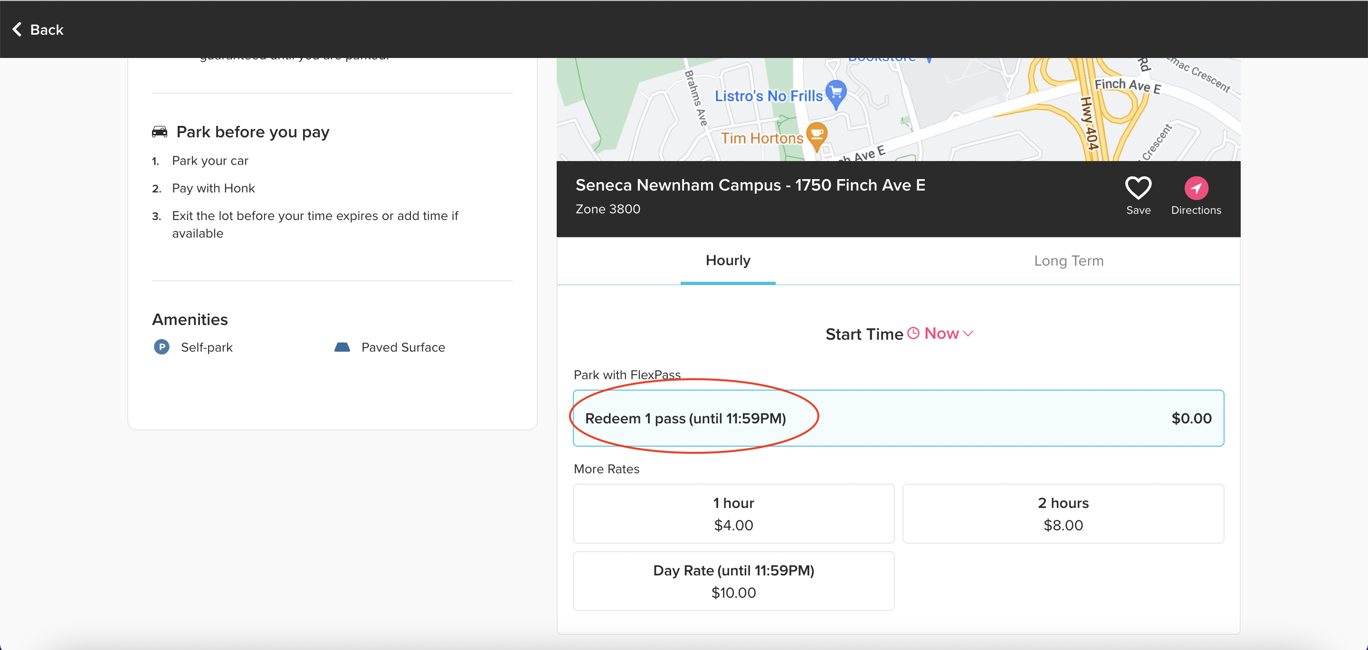Viewport: 1368px width, 650px height.
Task: Choose the 1 hour $4.00 rate
Action: (x=733, y=513)
